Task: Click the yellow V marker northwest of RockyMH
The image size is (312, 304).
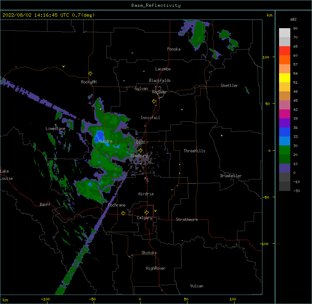Action: coord(63,66)
